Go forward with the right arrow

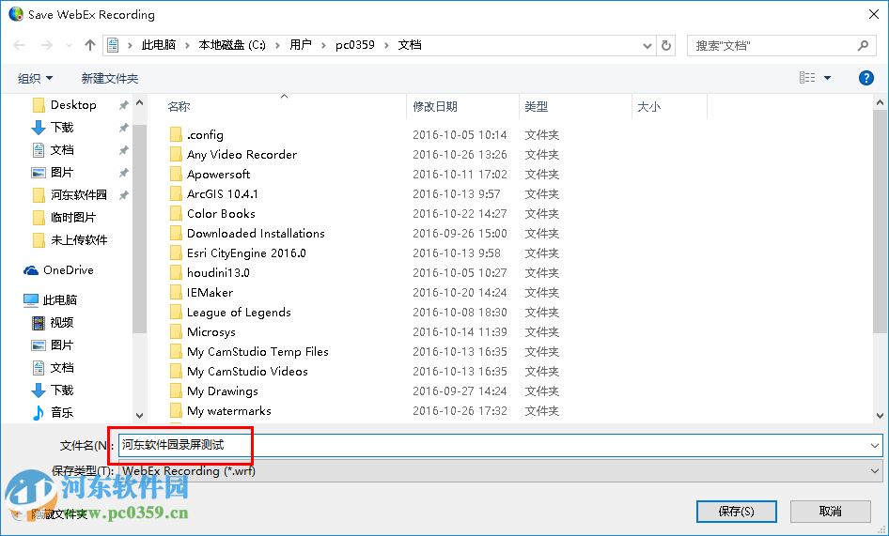click(46, 45)
